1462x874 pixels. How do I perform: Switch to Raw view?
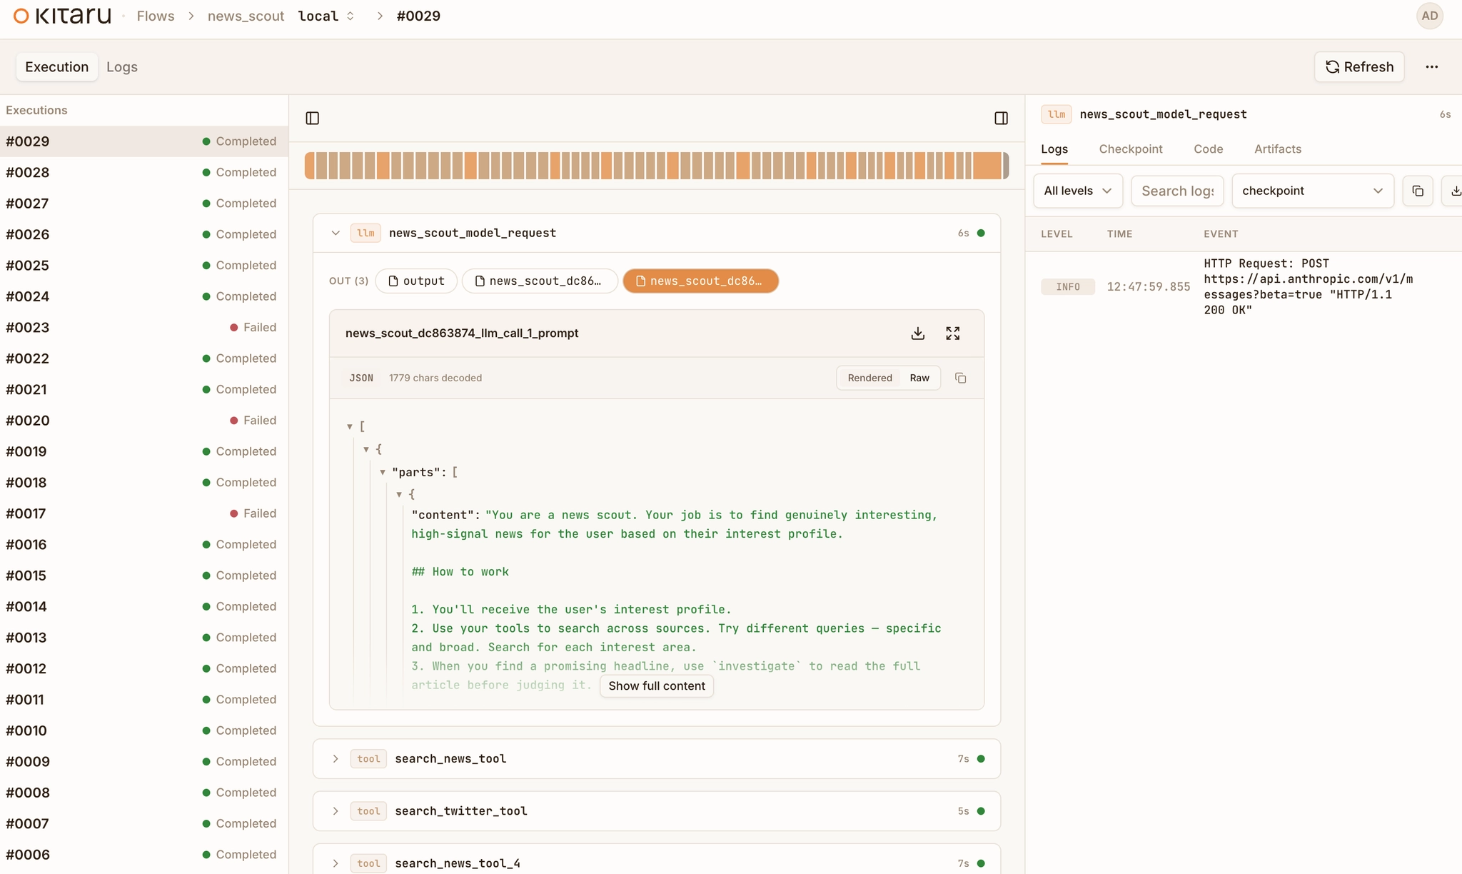919,378
